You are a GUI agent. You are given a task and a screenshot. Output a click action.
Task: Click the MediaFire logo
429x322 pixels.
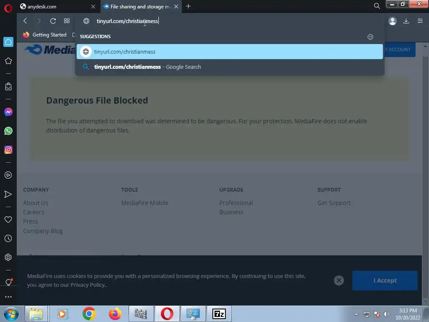click(x=49, y=50)
